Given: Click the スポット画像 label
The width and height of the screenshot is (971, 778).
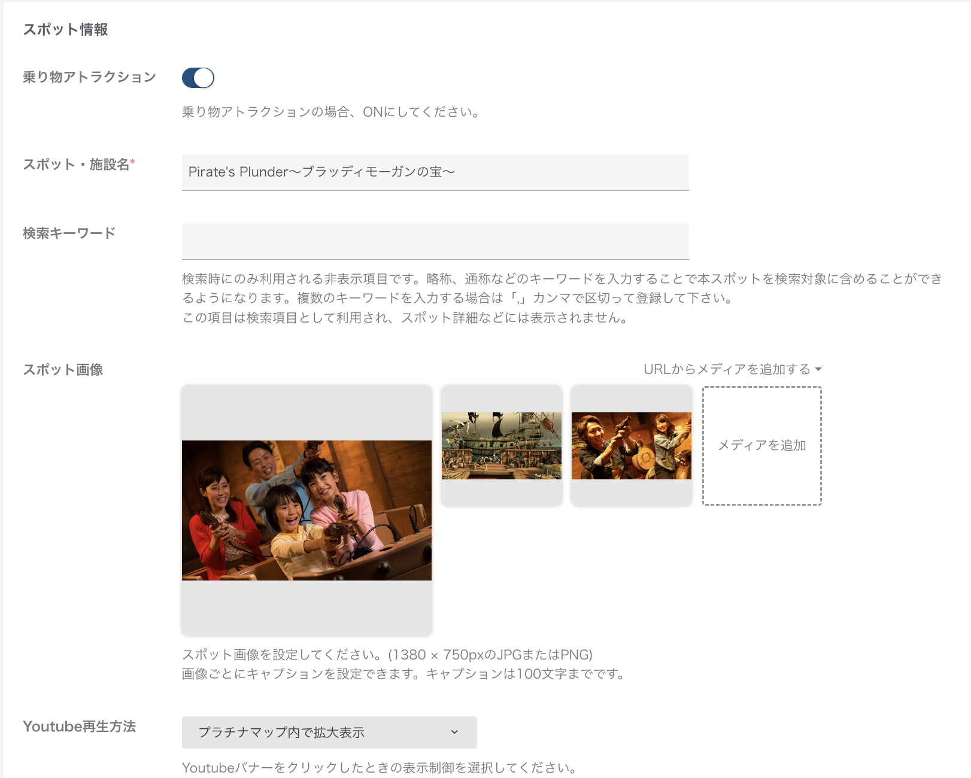Looking at the screenshot, I should click(63, 370).
